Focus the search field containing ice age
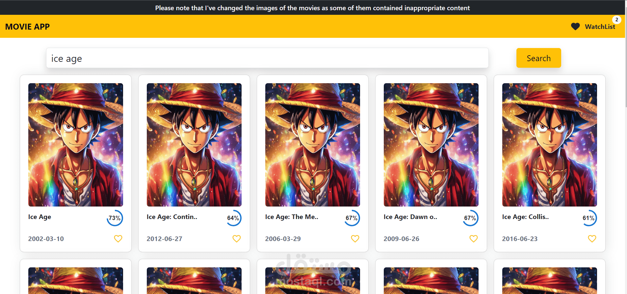Viewport: 627px width, 294px height. click(x=267, y=58)
